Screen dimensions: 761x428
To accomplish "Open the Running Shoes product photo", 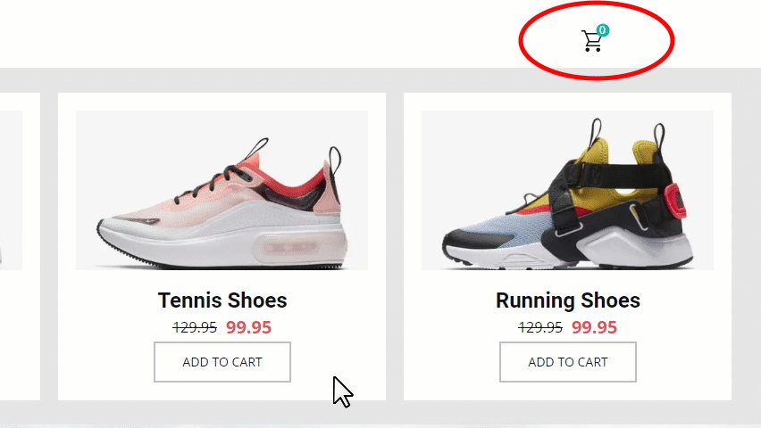I will point(567,190).
